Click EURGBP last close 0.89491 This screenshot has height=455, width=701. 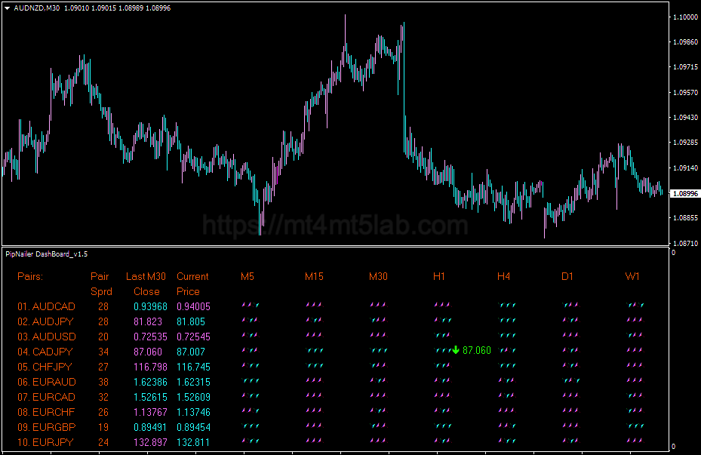150,427
